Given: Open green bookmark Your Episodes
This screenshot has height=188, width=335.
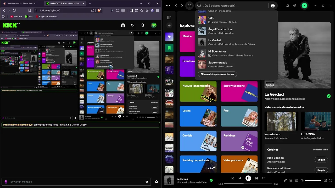Looking at the screenshot, I should click(x=169, y=48).
